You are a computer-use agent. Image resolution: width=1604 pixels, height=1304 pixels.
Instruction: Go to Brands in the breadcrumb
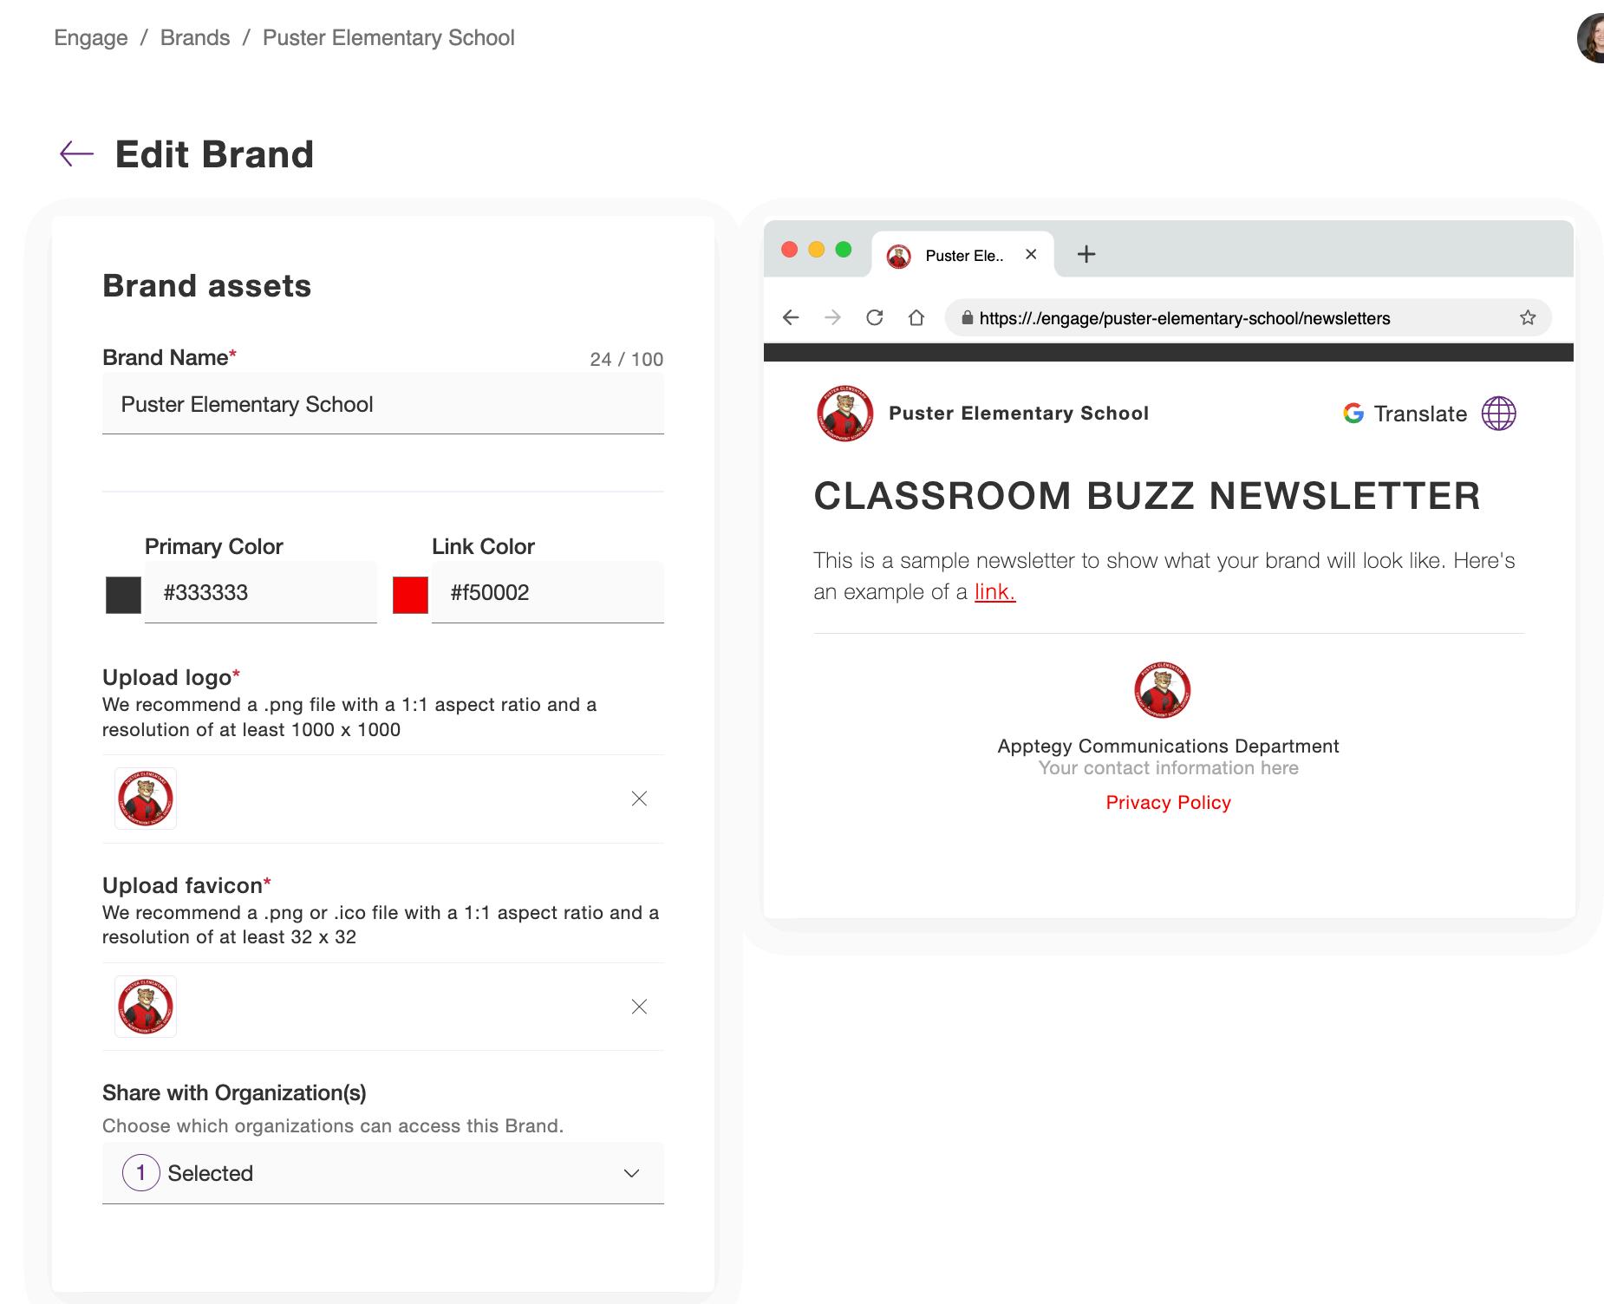point(195,38)
